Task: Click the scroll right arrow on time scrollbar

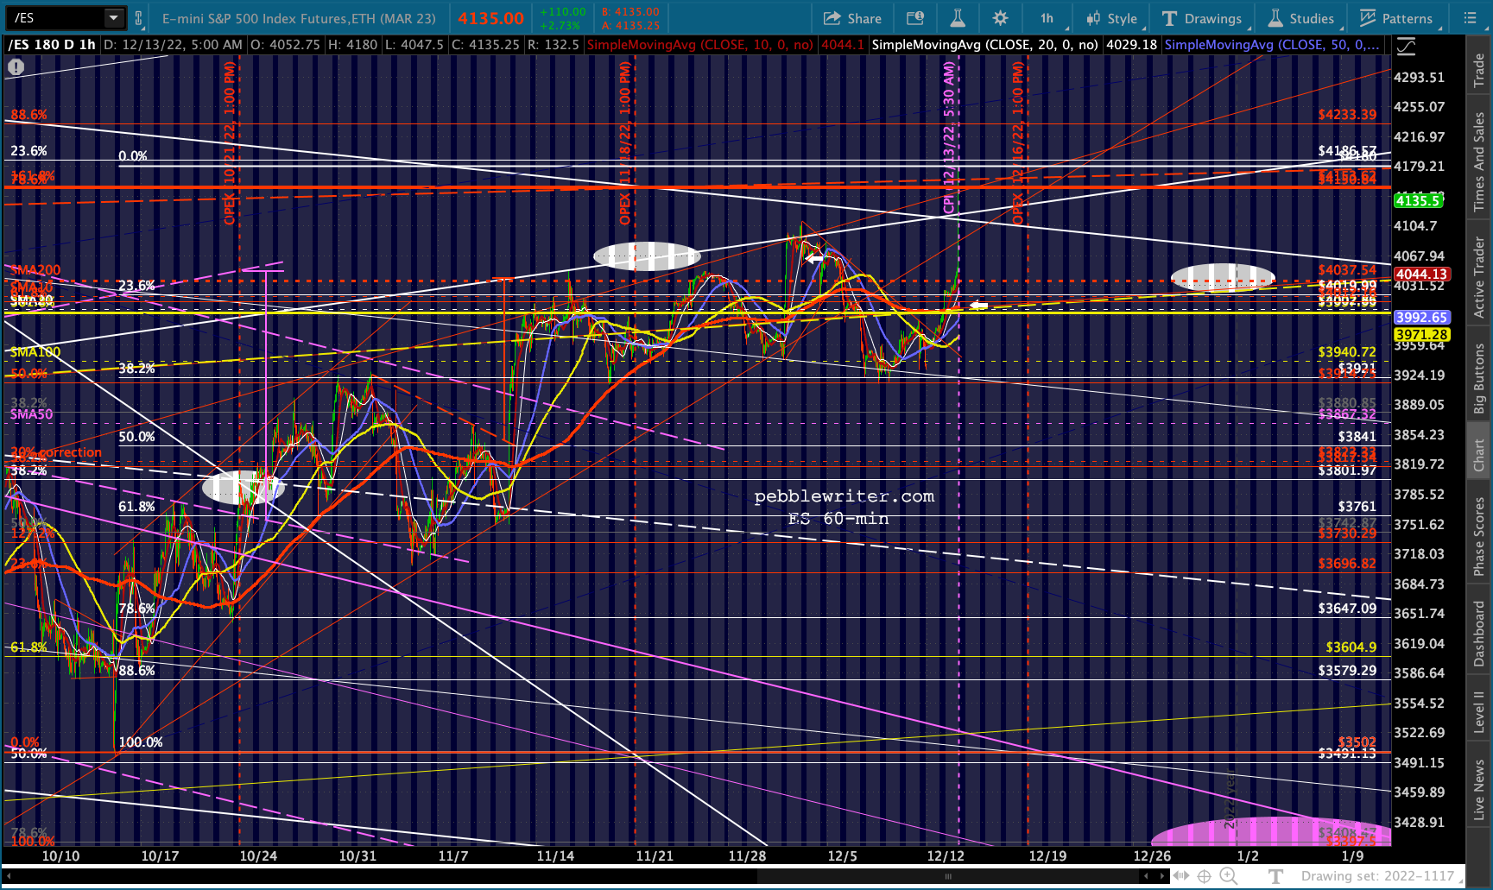Action: 1163,876
